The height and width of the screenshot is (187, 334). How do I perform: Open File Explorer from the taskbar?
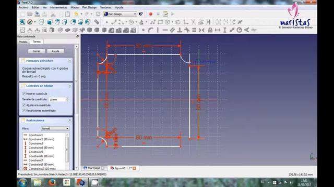(38, 182)
